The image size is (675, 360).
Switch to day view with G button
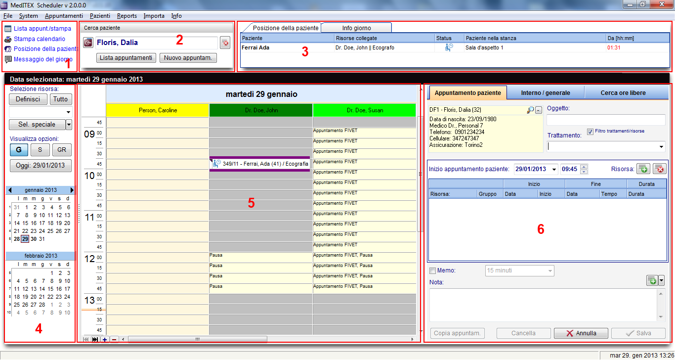point(18,150)
